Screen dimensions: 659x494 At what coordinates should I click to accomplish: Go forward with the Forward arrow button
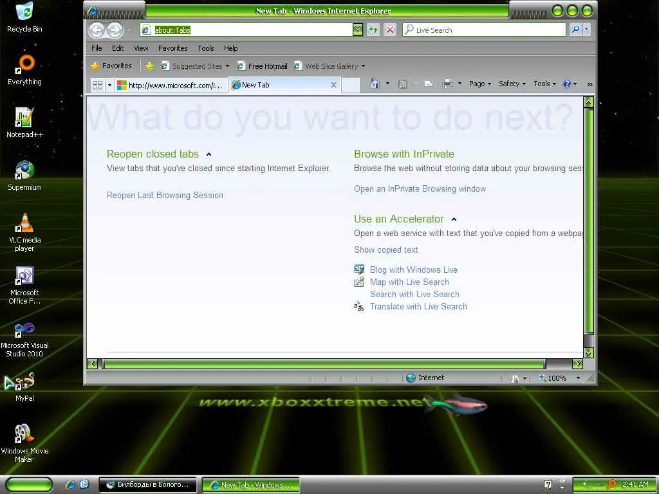click(x=115, y=30)
